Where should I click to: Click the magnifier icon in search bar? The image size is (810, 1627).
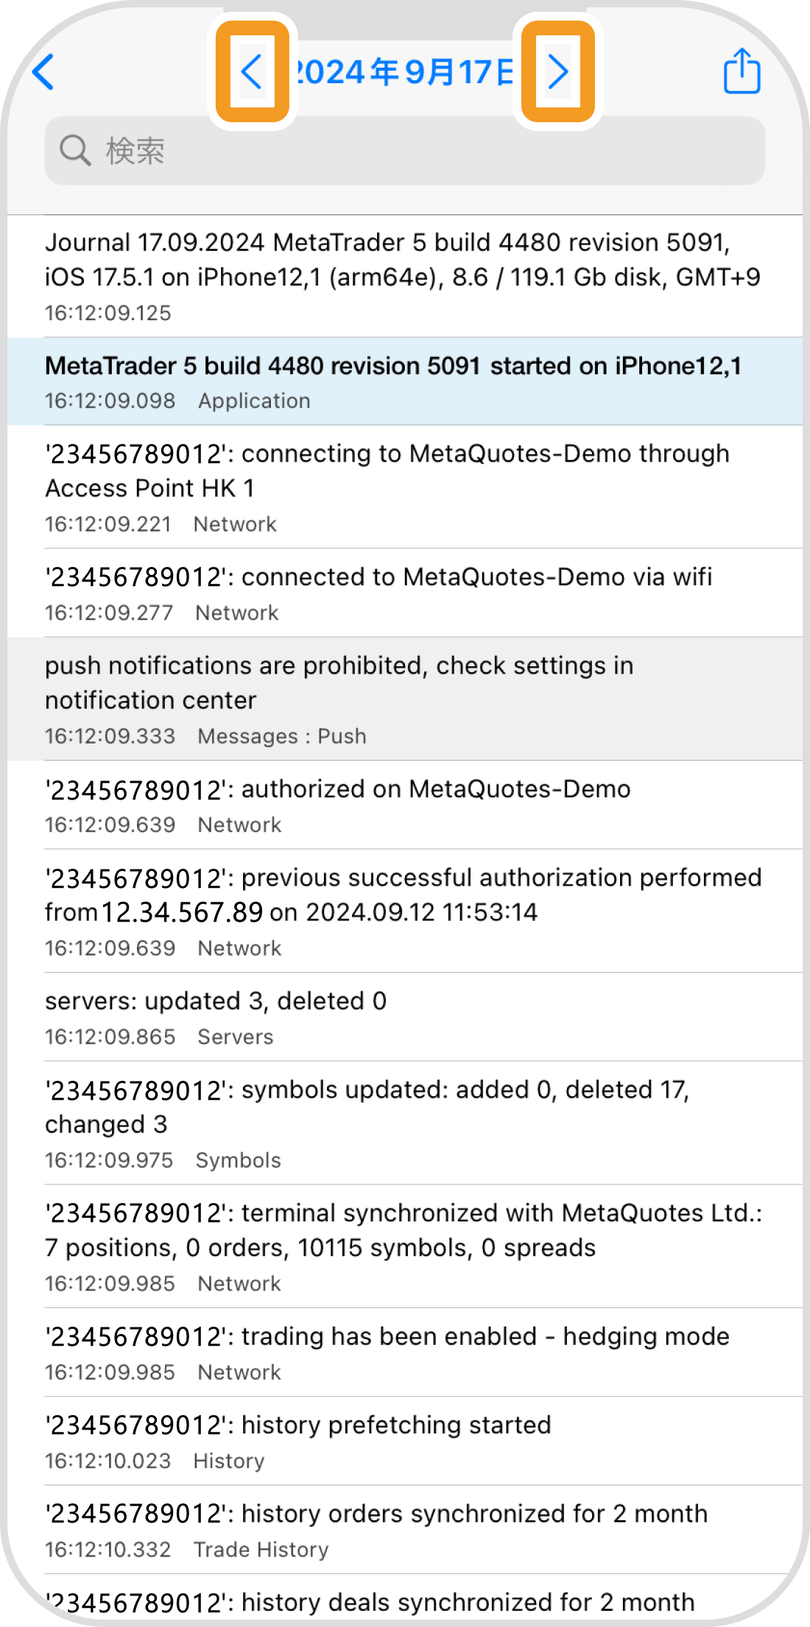[75, 150]
